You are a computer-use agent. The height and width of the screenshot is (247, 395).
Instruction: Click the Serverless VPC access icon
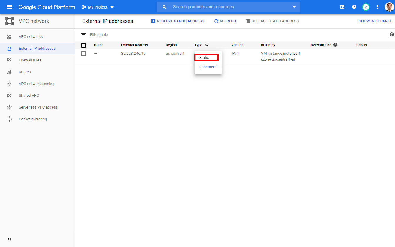point(9,107)
